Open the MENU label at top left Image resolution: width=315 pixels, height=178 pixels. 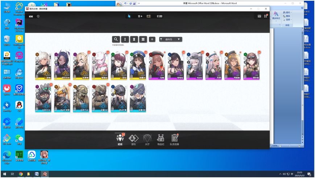tap(31, 16)
